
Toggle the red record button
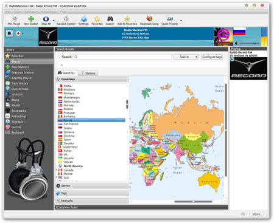pos(18,33)
